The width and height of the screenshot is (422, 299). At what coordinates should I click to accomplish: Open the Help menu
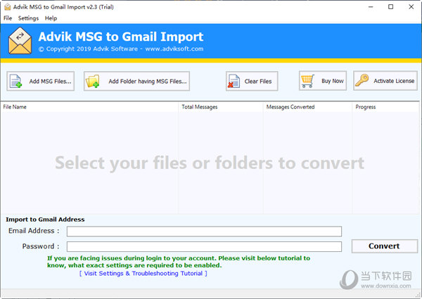[51, 18]
